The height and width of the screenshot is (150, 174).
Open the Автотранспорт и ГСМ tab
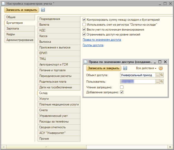click(54, 64)
